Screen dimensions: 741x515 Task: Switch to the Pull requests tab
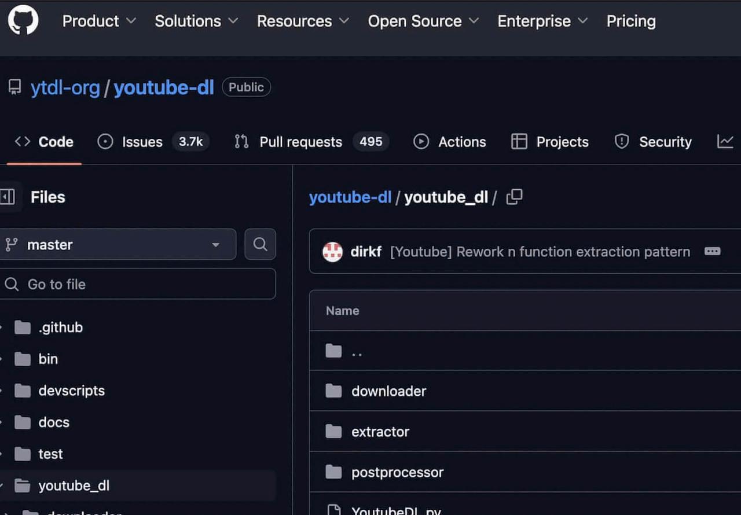click(x=311, y=142)
